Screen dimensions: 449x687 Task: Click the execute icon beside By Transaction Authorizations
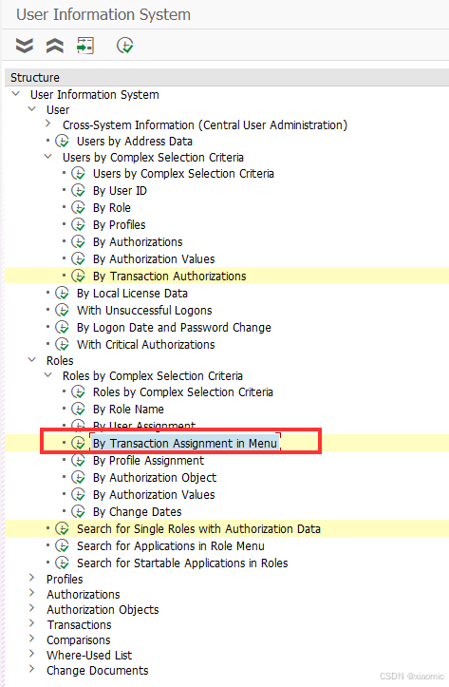point(79,276)
